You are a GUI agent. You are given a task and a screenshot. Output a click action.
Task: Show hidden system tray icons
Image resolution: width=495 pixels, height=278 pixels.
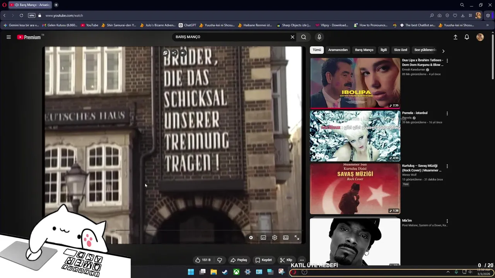click(x=448, y=272)
